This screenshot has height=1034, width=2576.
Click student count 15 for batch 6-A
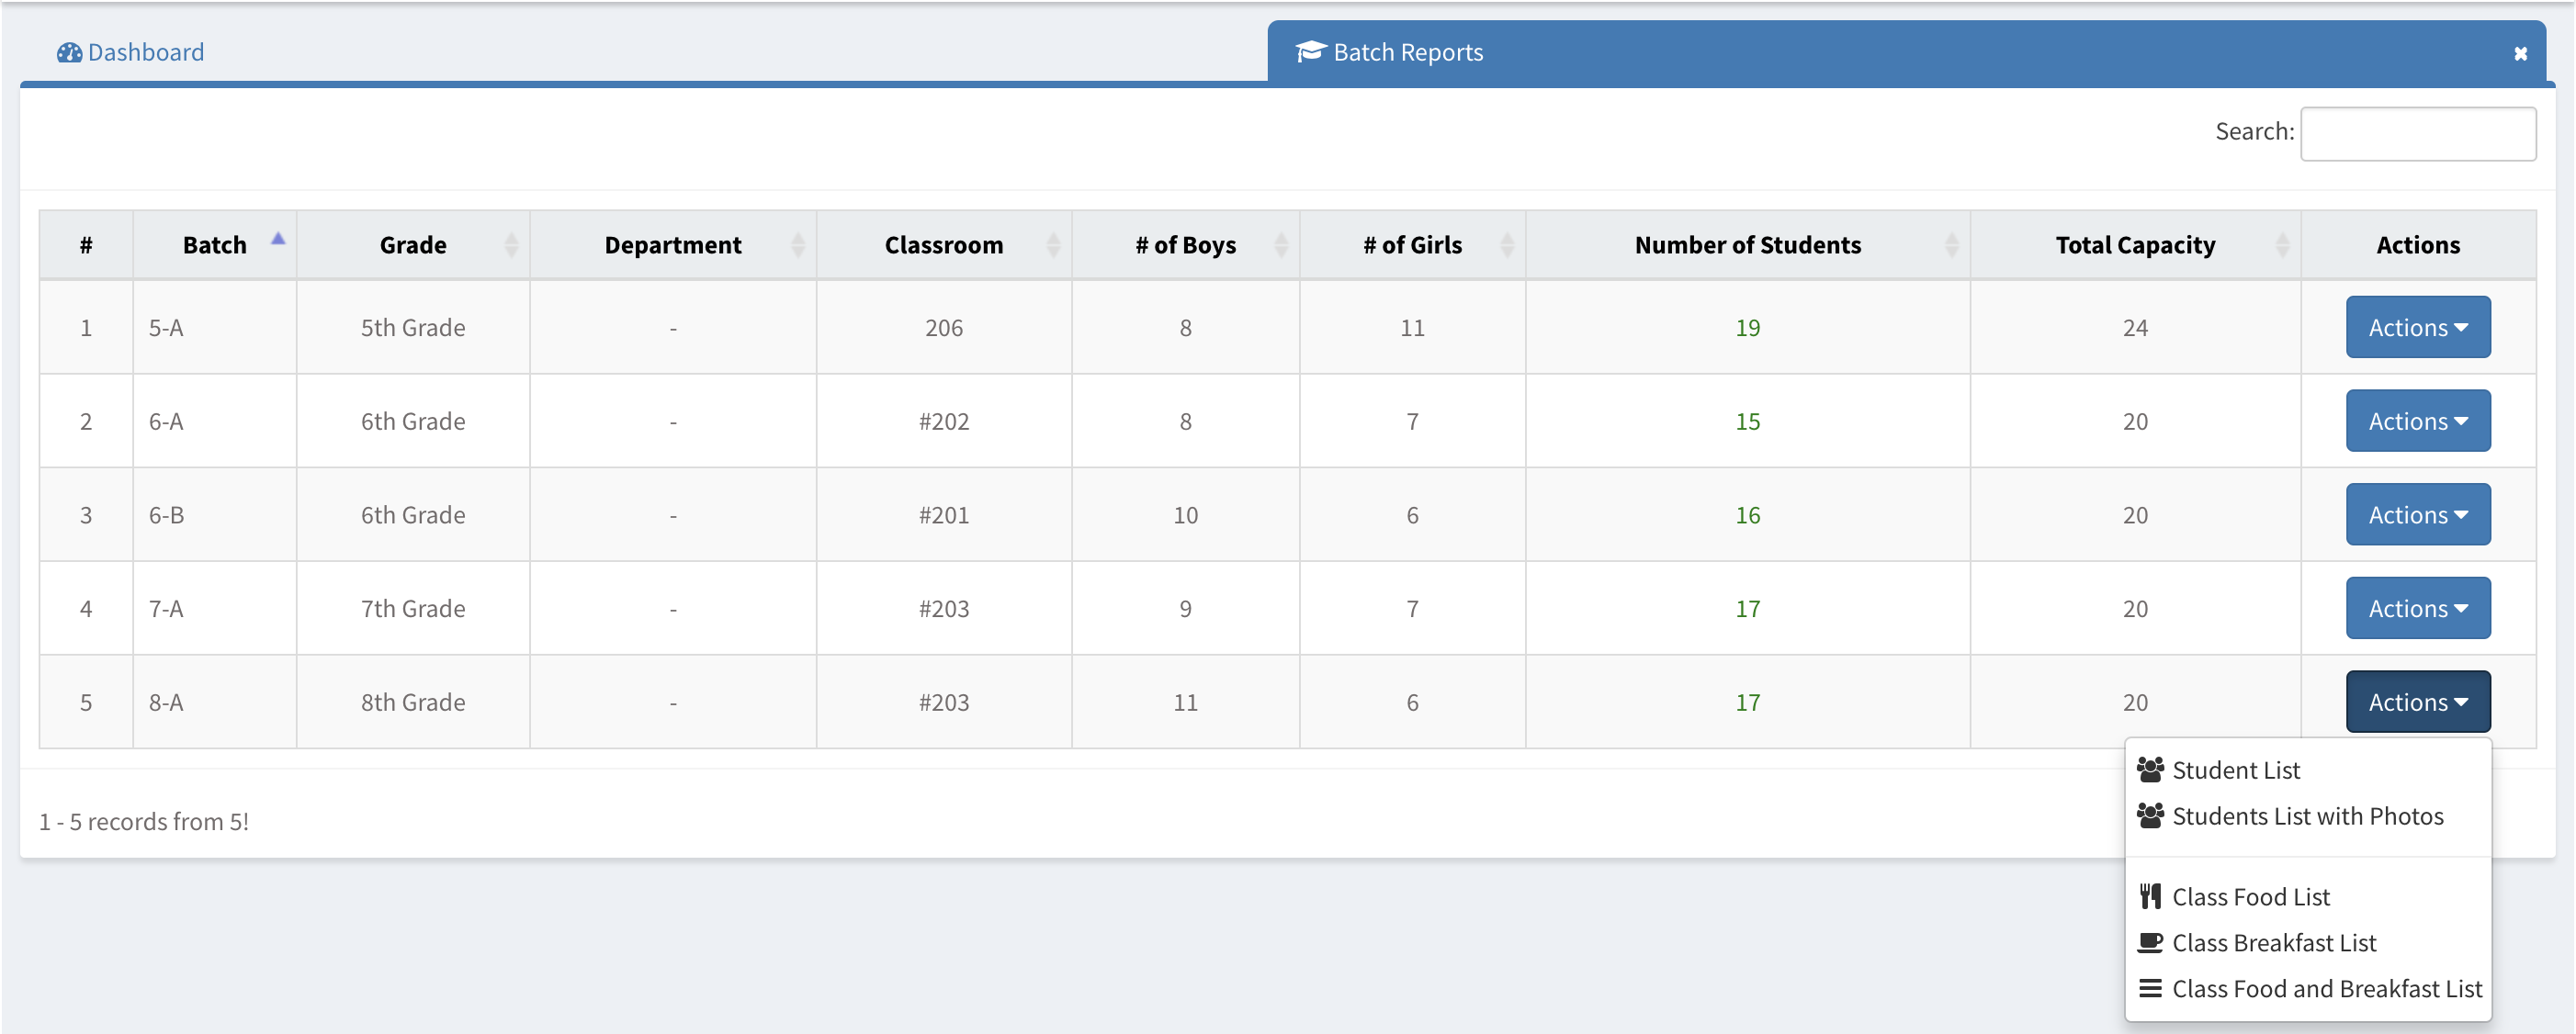pos(1747,422)
